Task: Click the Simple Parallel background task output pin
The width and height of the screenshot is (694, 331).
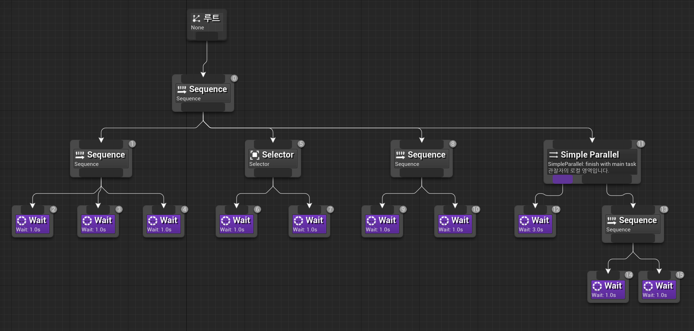Action: 607,179
